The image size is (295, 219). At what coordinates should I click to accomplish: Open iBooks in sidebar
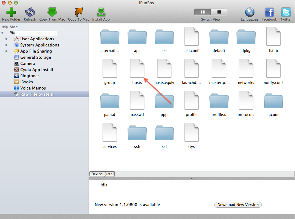26,82
